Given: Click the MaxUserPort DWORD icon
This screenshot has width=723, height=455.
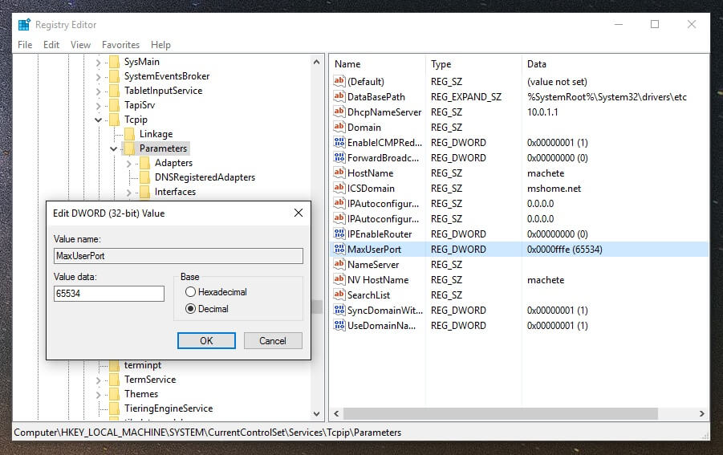Looking at the screenshot, I should (x=339, y=249).
